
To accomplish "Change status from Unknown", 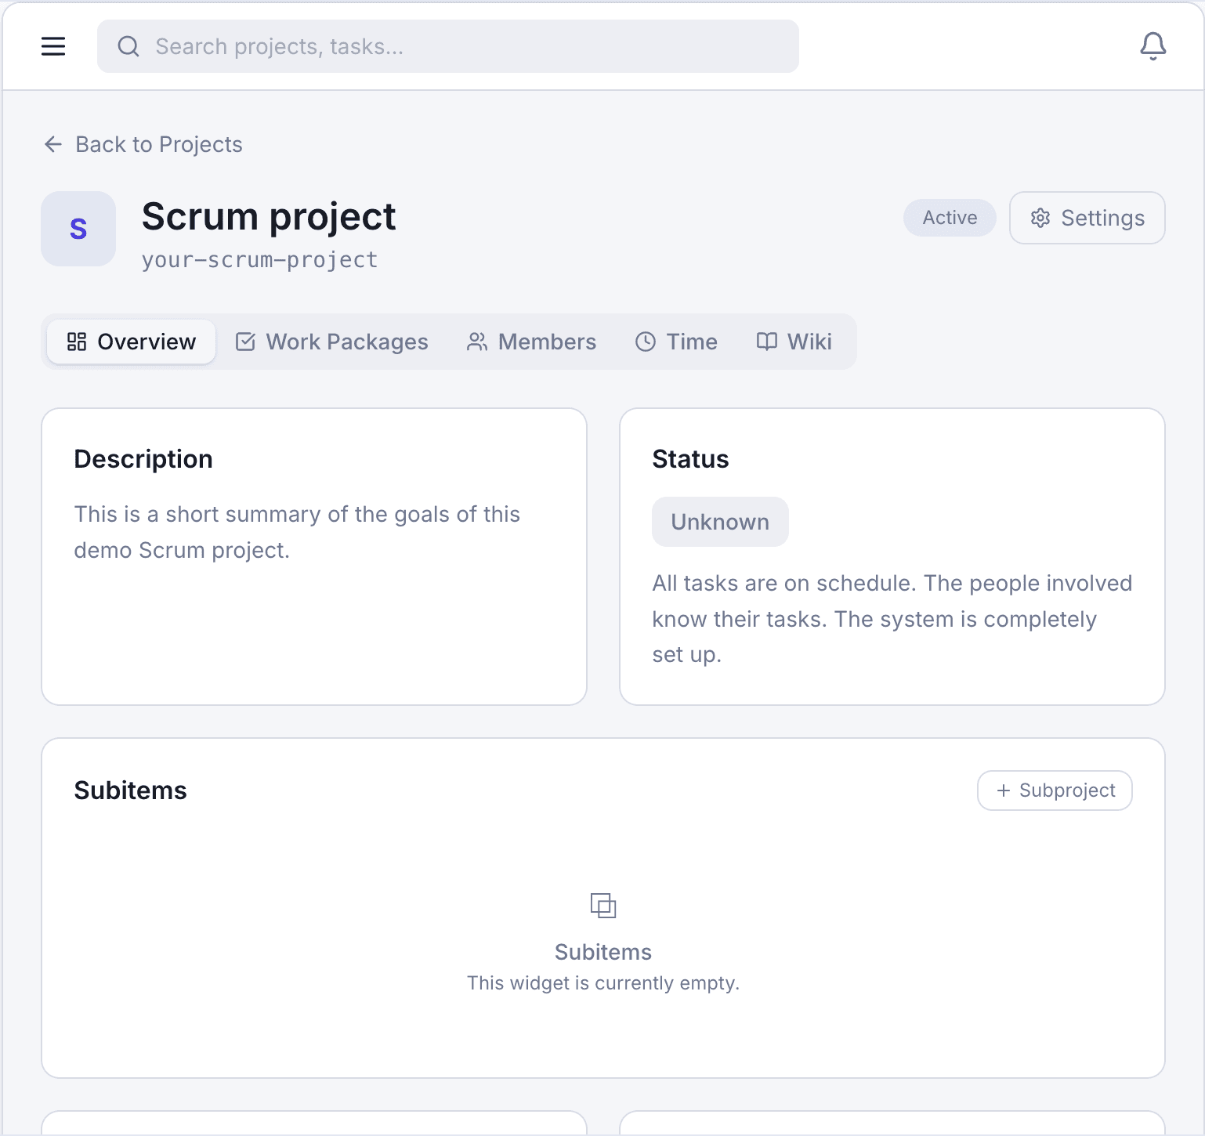I will 719,521.
